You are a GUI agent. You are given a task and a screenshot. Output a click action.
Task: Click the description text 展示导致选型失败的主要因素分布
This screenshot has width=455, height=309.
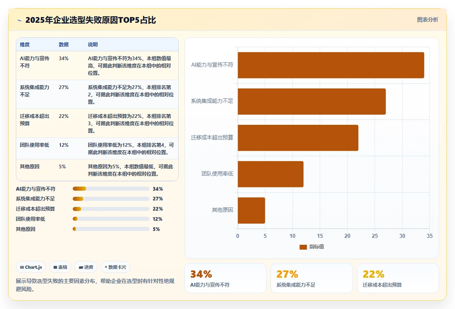[56, 281]
